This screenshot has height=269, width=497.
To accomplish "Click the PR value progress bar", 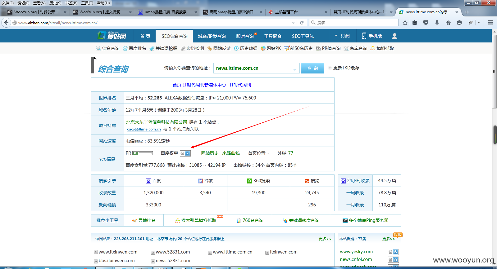I will (x=143, y=153).
